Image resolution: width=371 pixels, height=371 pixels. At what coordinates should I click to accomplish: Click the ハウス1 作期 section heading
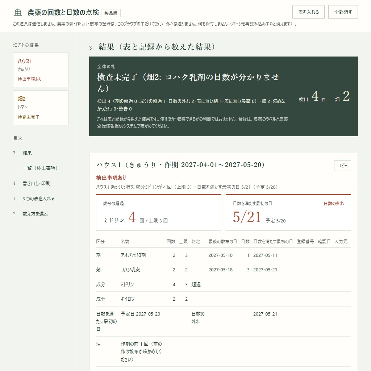point(180,165)
